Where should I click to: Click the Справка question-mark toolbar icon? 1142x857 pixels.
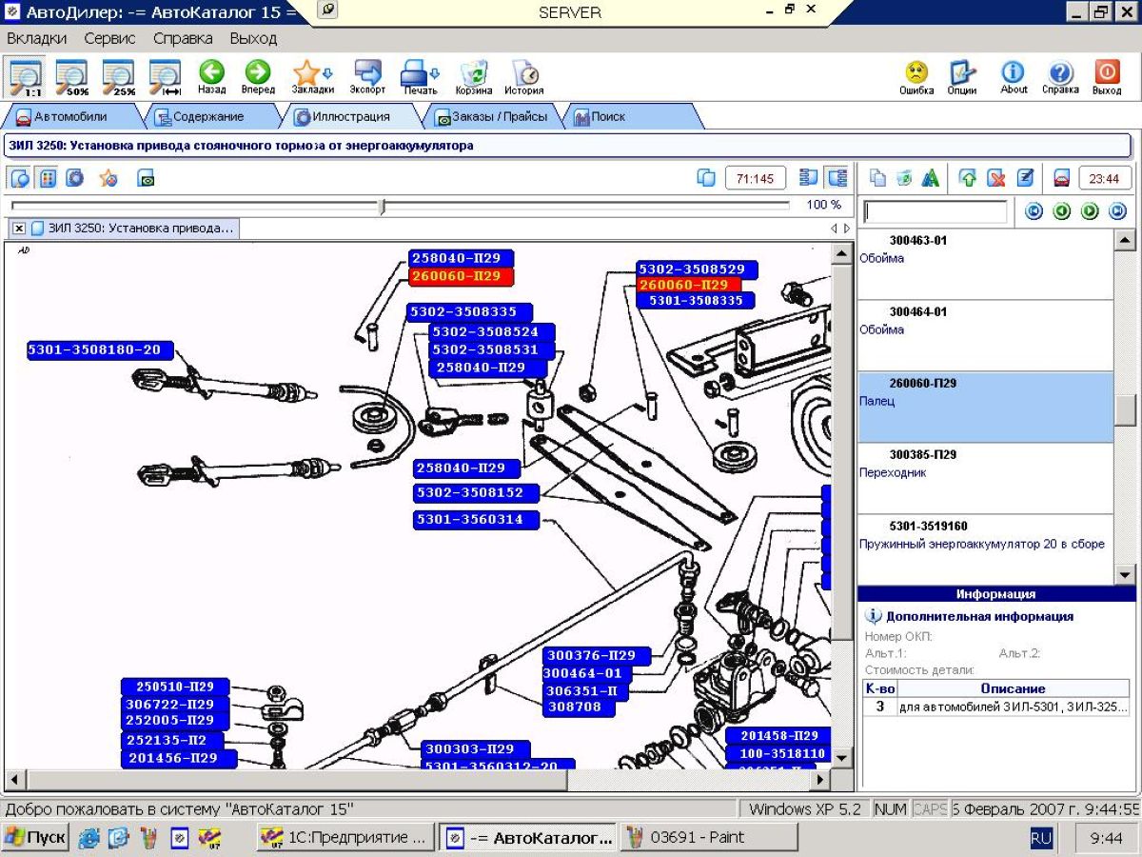pyautogui.click(x=1060, y=77)
